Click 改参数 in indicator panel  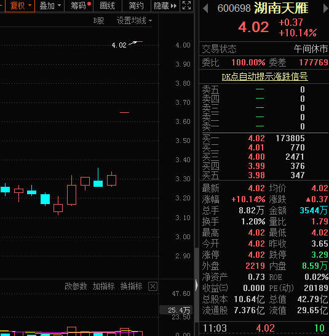(x=76, y=286)
